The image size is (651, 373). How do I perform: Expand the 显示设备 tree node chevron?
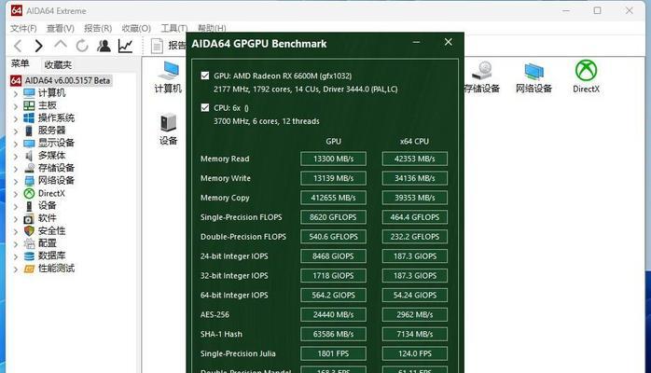[16, 144]
